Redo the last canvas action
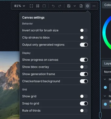 click(60, 6)
